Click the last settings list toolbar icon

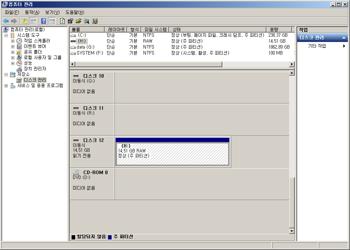95,21
